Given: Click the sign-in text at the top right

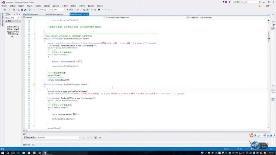Looking at the screenshot, I should [x=267, y=6].
